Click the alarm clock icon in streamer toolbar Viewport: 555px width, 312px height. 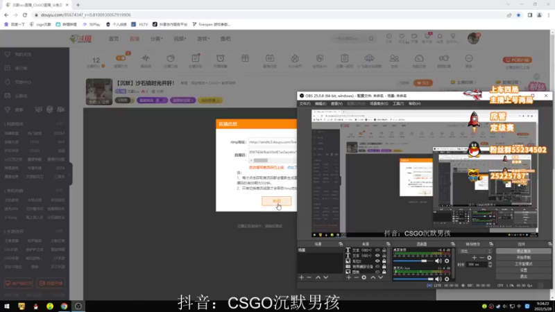[x=220, y=58]
